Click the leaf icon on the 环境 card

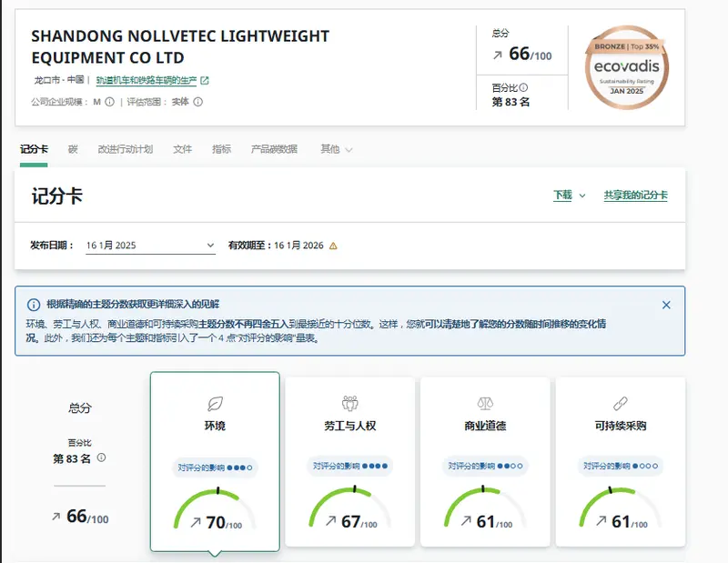215,404
